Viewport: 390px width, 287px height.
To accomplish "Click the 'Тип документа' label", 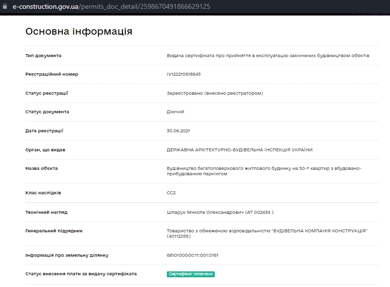I will (x=43, y=56).
